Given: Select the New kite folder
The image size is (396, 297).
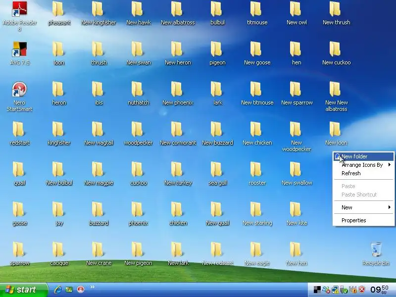Looking at the screenshot, I should click(297, 214).
